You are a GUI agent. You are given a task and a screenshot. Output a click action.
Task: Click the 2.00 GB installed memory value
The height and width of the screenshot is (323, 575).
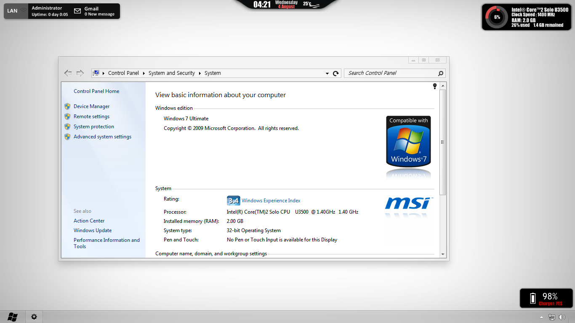(235, 221)
